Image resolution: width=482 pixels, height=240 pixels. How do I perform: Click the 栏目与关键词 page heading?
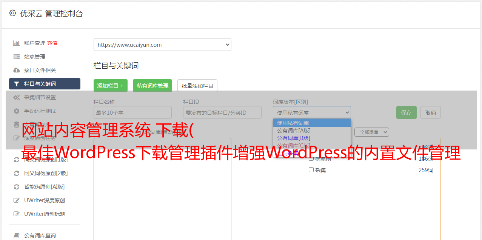(x=116, y=66)
